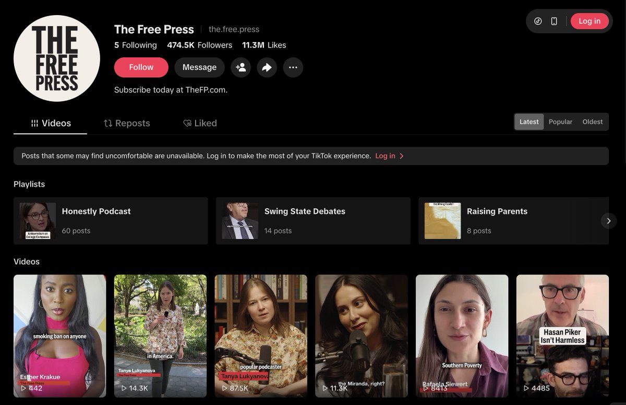Click the 4485 play count

pos(536,388)
